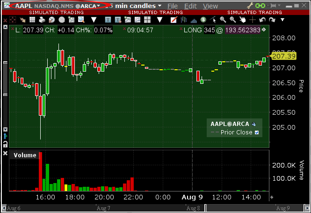This screenshot has width=311, height=213.
Task: Open the white grid table icon
Action: tap(32, 20)
